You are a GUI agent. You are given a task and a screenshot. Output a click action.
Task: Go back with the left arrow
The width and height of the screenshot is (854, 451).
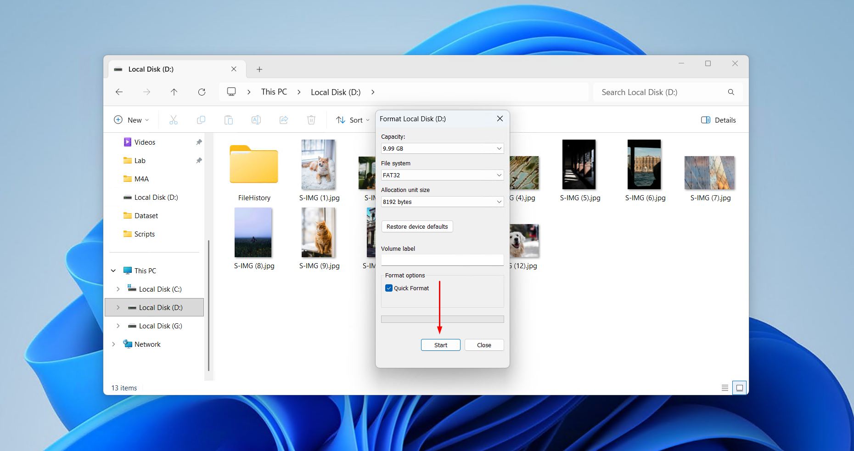(119, 92)
